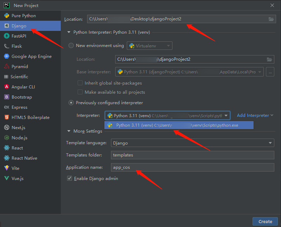Click the React atom icon
Screen dimensions: 281x227
point(7,148)
